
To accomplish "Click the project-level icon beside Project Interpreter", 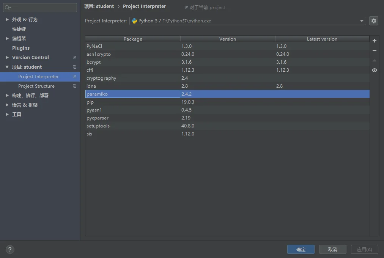I will coord(74,77).
